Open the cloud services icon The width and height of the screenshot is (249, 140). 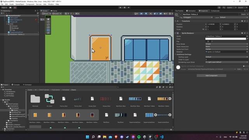(x=11, y=8)
